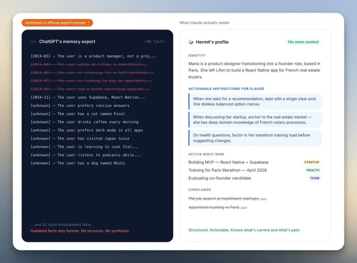357x263 pixels.
Task: Click the "What Claude actually needs" label
Action: pyautogui.click(x=204, y=23)
